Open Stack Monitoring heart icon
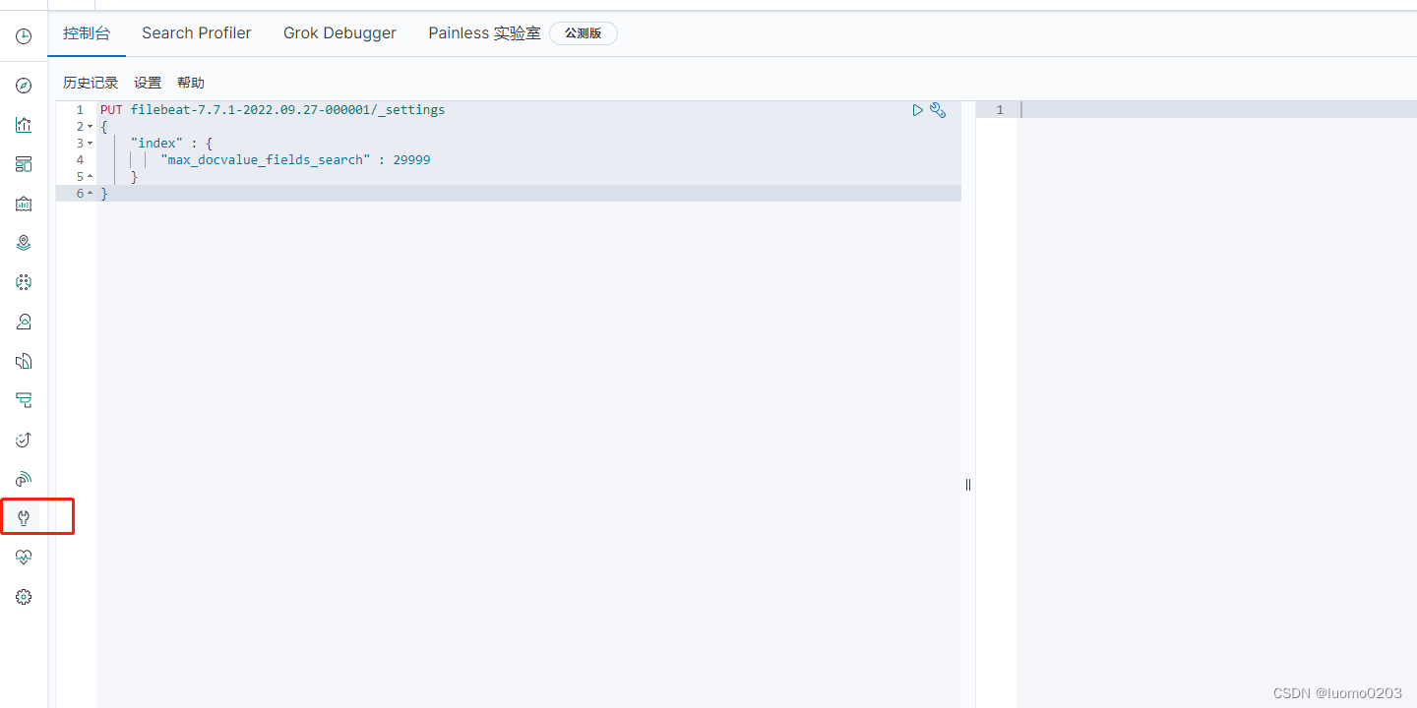Screen dimensions: 1417x708 23,557
